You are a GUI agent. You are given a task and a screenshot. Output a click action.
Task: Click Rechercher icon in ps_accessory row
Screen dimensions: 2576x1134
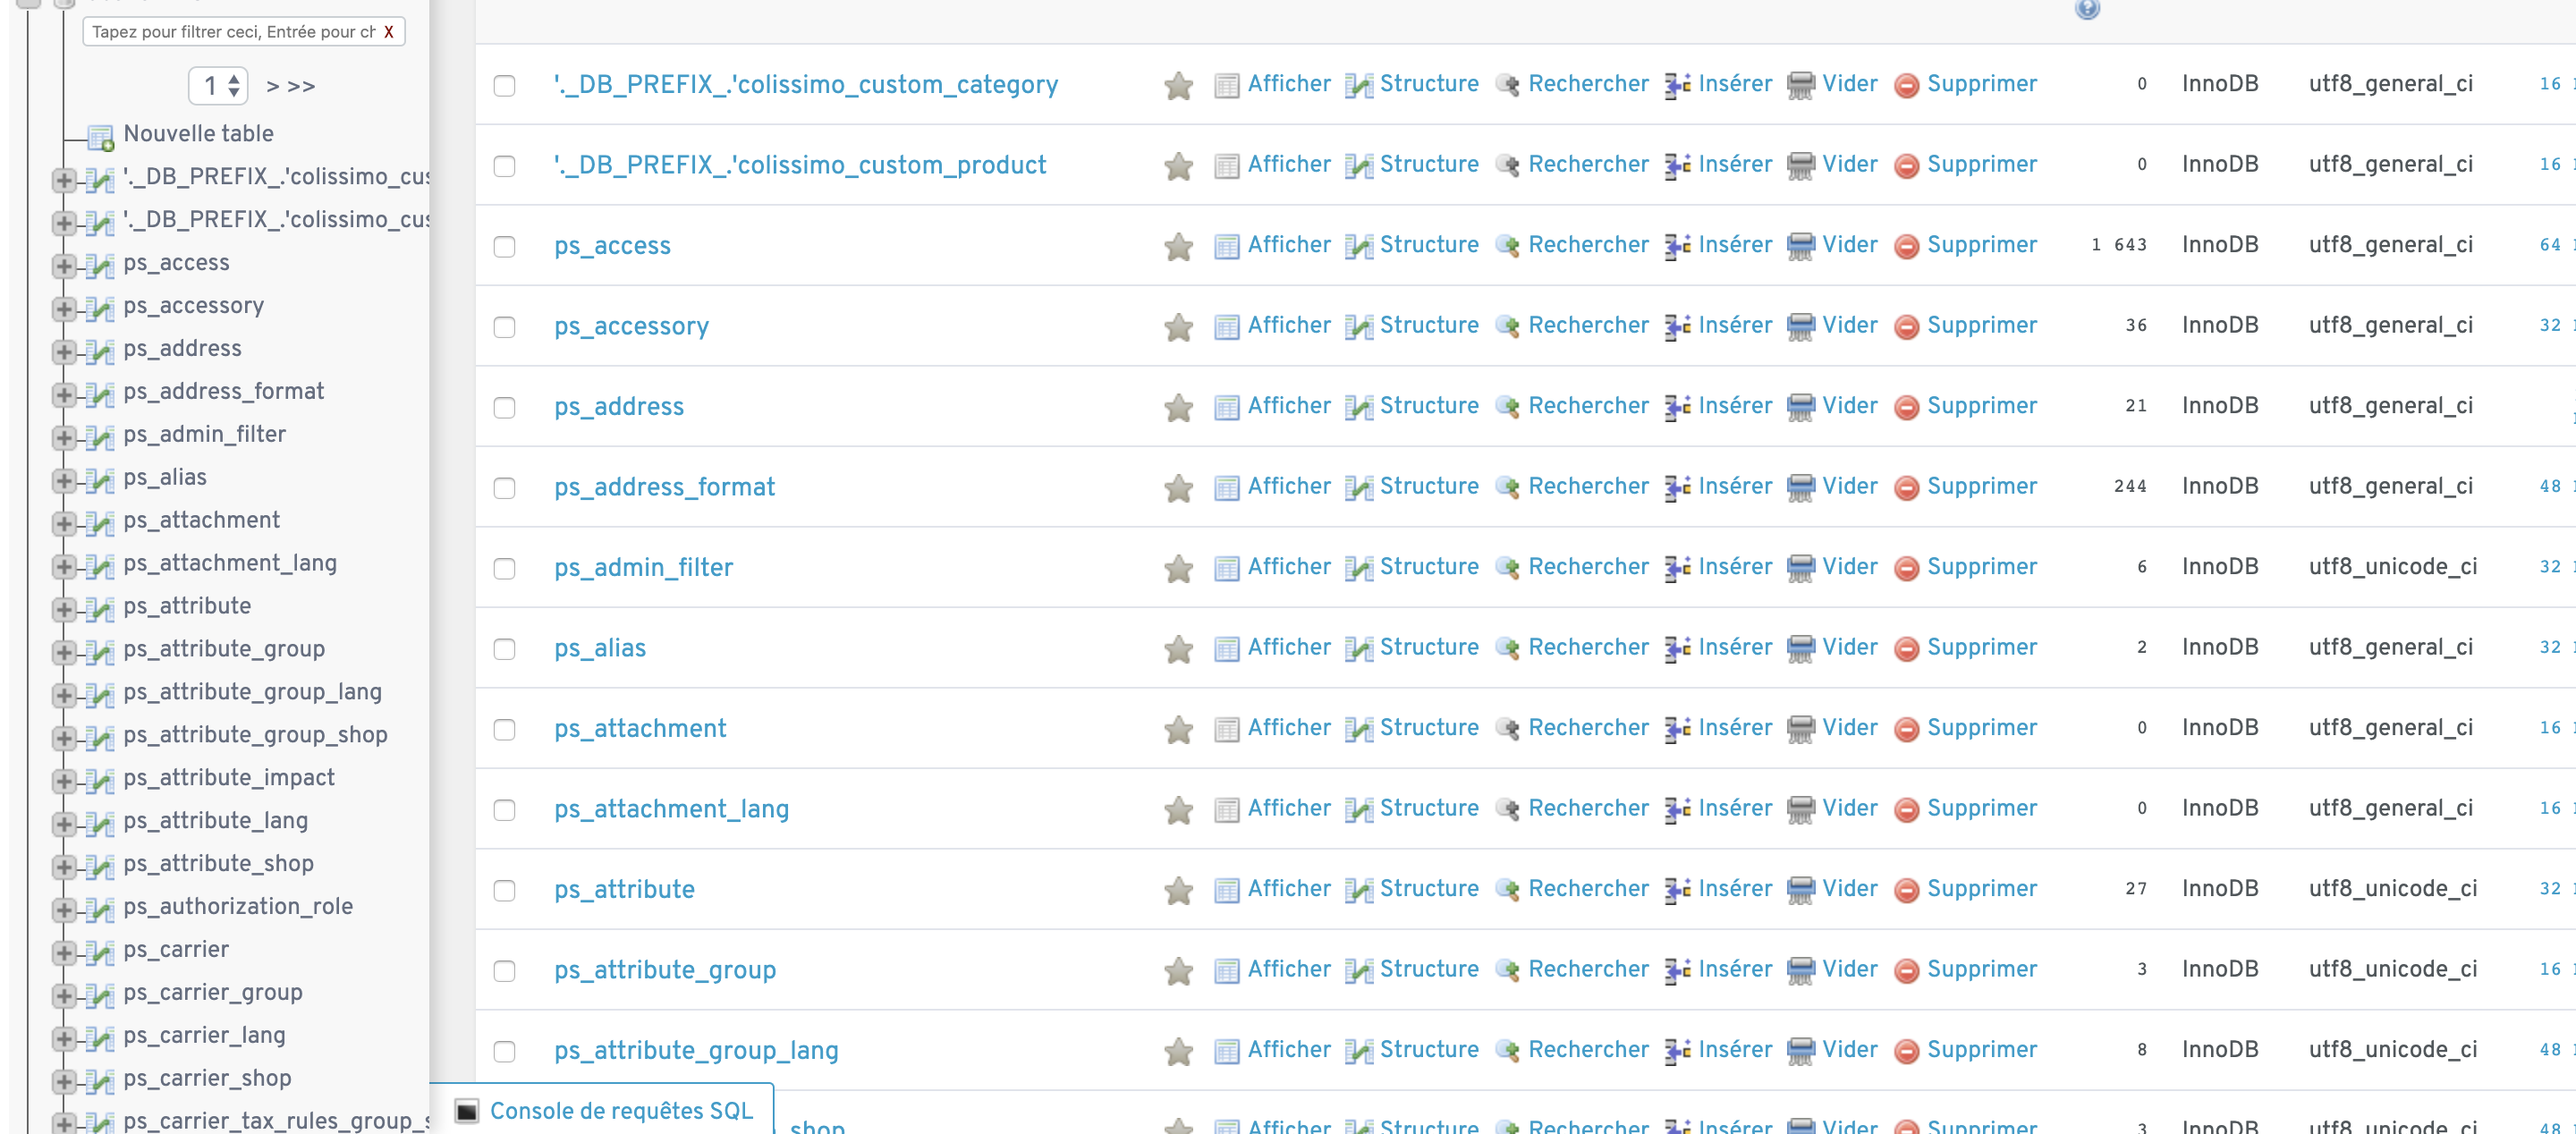pos(1508,327)
